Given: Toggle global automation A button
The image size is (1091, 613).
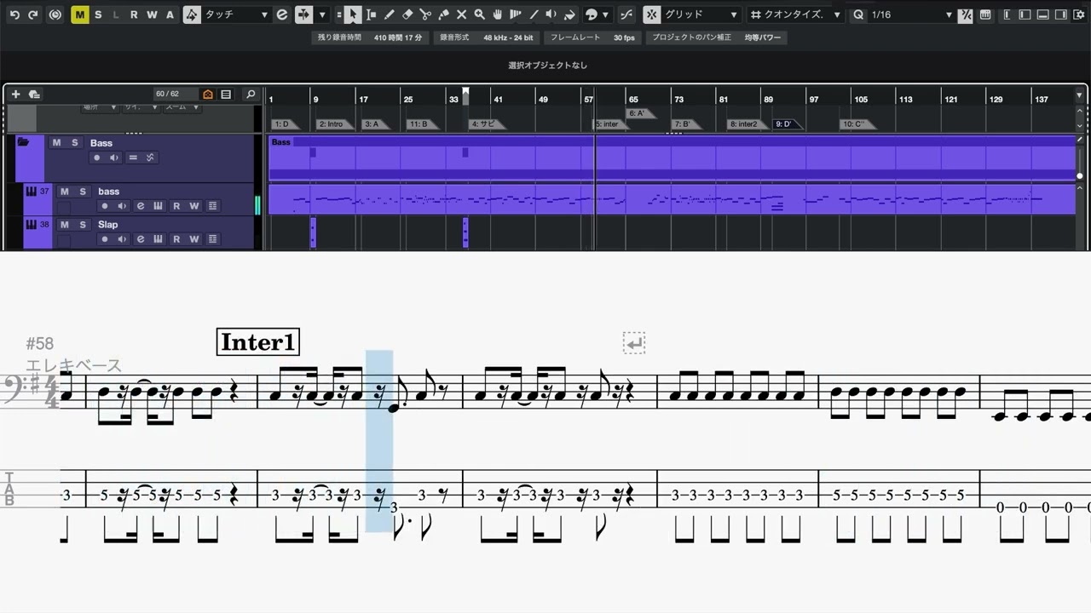Looking at the screenshot, I should 170,14.
